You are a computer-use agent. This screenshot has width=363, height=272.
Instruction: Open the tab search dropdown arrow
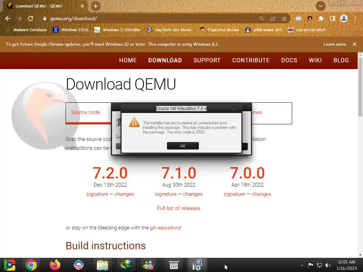pos(320,6)
